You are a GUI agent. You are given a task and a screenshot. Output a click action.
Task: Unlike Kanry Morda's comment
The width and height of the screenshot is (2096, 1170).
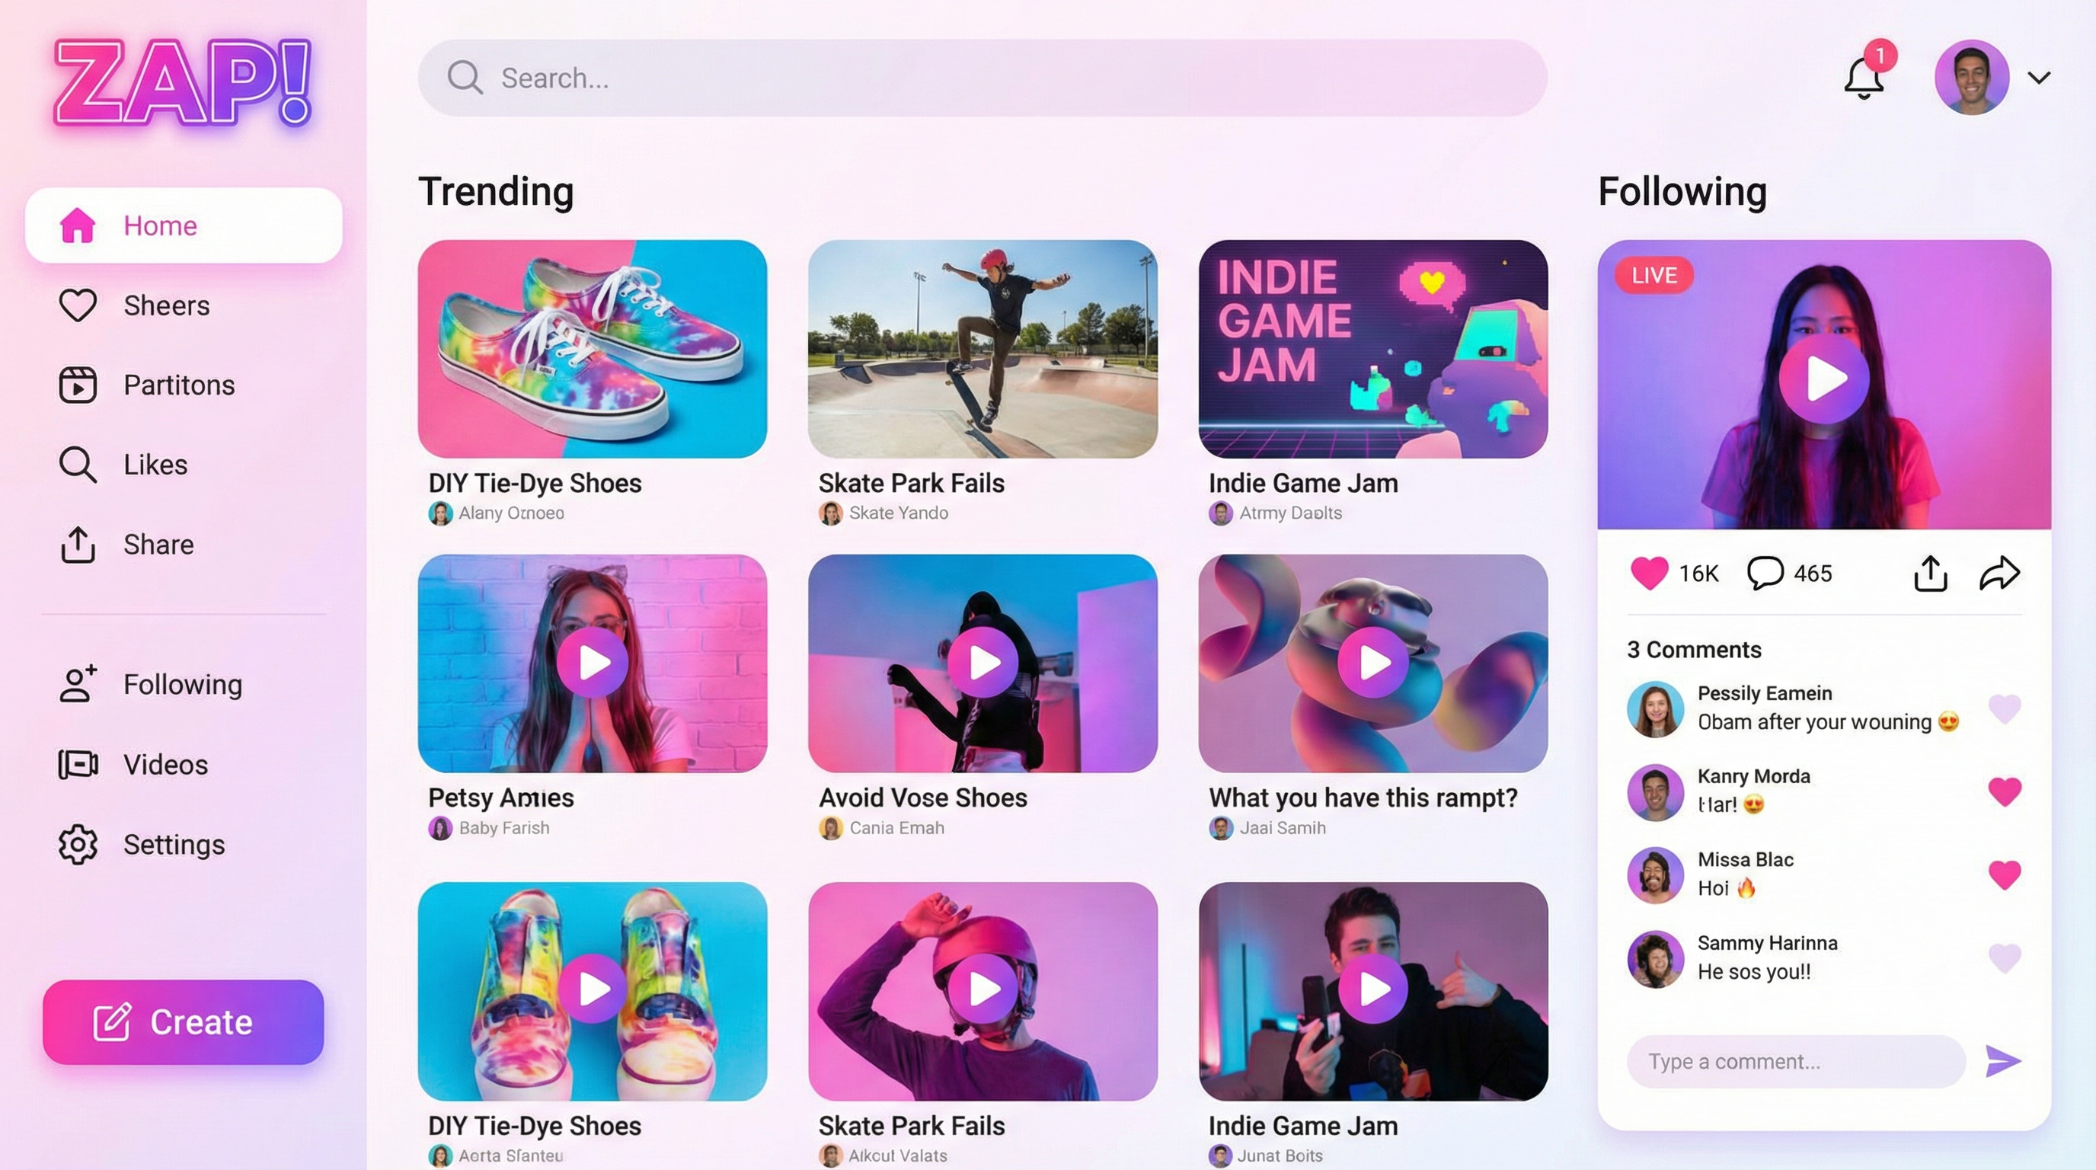(x=2004, y=791)
